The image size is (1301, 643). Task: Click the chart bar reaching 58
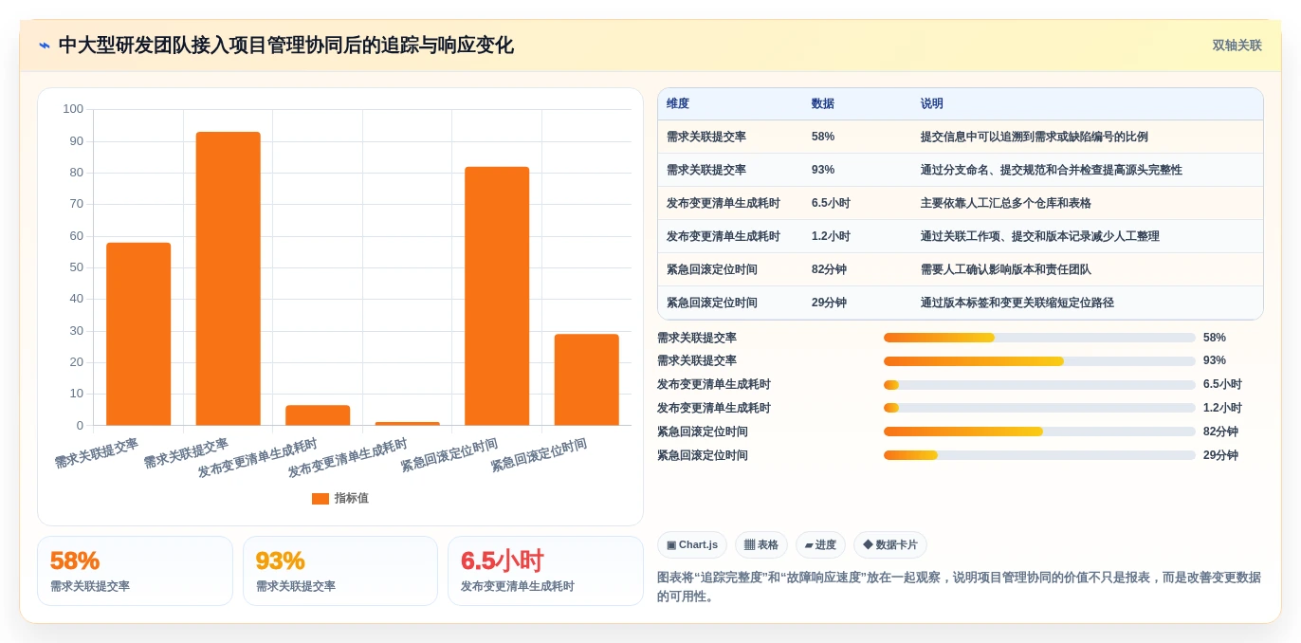pyautogui.click(x=138, y=334)
